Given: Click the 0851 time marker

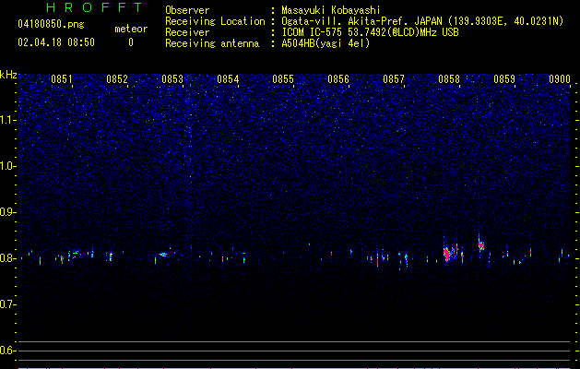Looking at the screenshot, I should click(62, 79).
